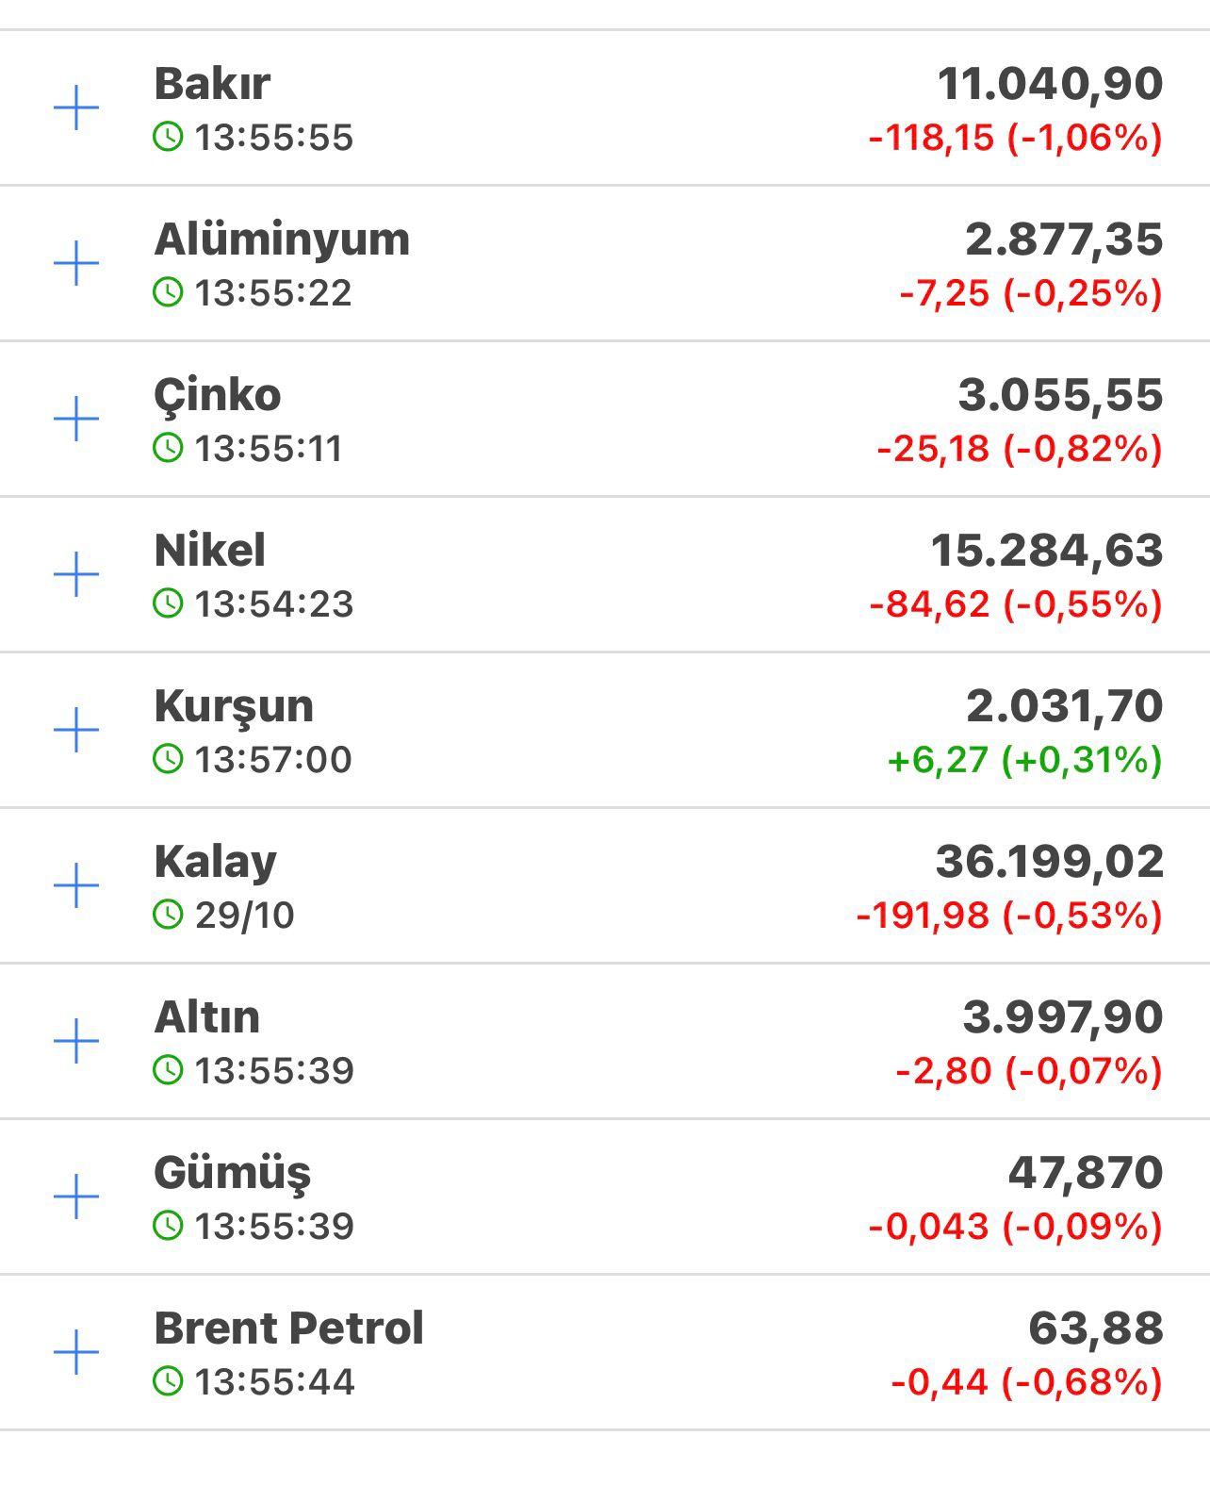Click the clock icon under Kalay
The width and height of the screenshot is (1210, 1502).
[x=168, y=915]
